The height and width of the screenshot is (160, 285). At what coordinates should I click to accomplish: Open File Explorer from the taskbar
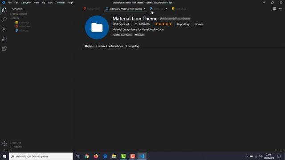(x=114, y=156)
